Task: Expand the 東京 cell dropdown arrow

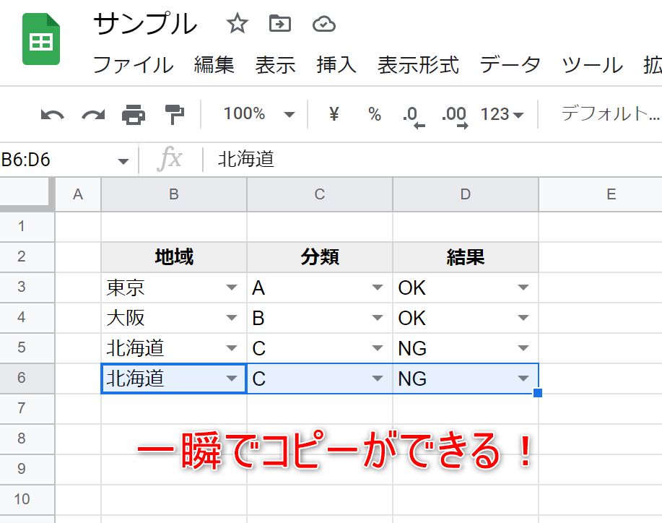Action: [x=231, y=288]
